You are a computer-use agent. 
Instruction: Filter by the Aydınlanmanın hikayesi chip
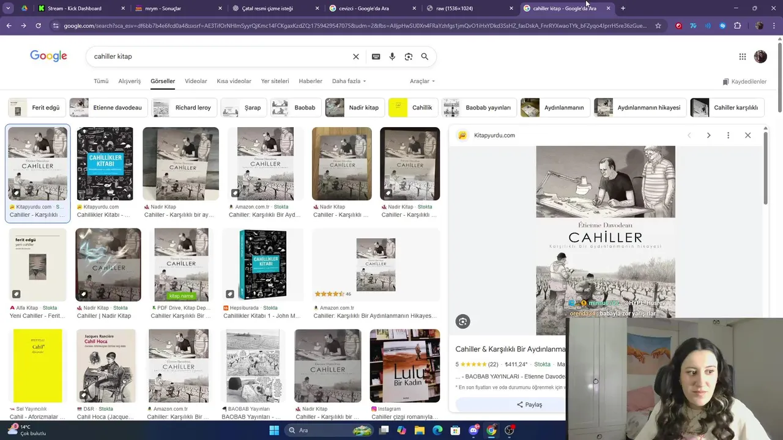[x=640, y=108]
